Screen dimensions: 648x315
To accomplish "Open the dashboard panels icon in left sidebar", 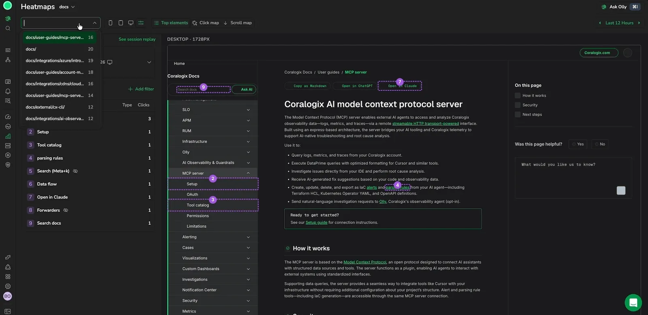I will point(8,81).
